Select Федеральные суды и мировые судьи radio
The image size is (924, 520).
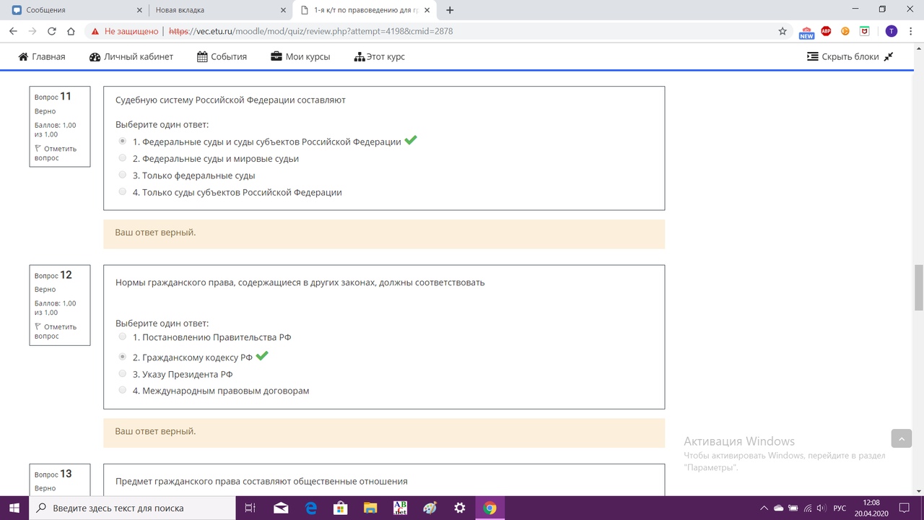(122, 157)
